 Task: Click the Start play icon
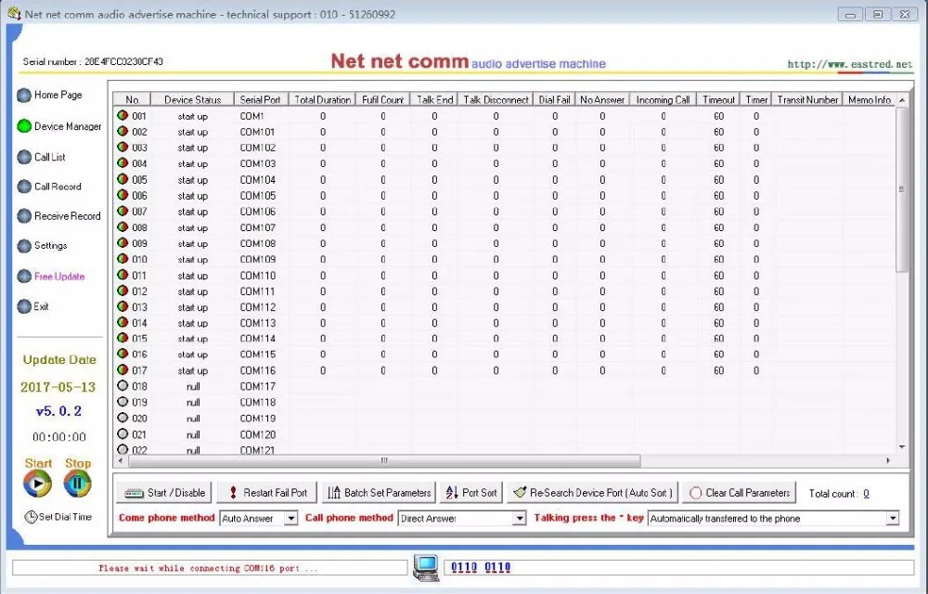[37, 484]
